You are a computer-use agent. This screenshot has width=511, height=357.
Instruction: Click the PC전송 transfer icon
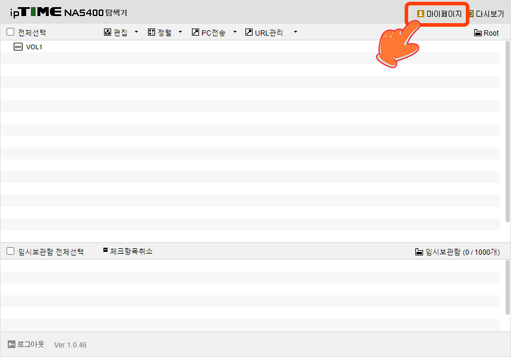(195, 33)
